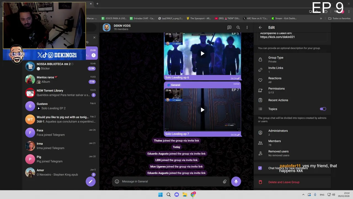Open Members list showing 78
The width and height of the screenshot is (353, 199).
point(292,143)
